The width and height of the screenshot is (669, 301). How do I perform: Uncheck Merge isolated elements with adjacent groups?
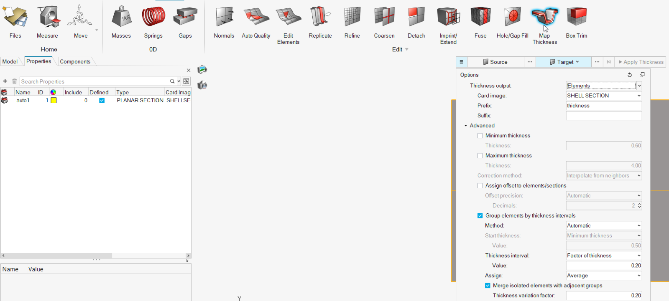488,286
